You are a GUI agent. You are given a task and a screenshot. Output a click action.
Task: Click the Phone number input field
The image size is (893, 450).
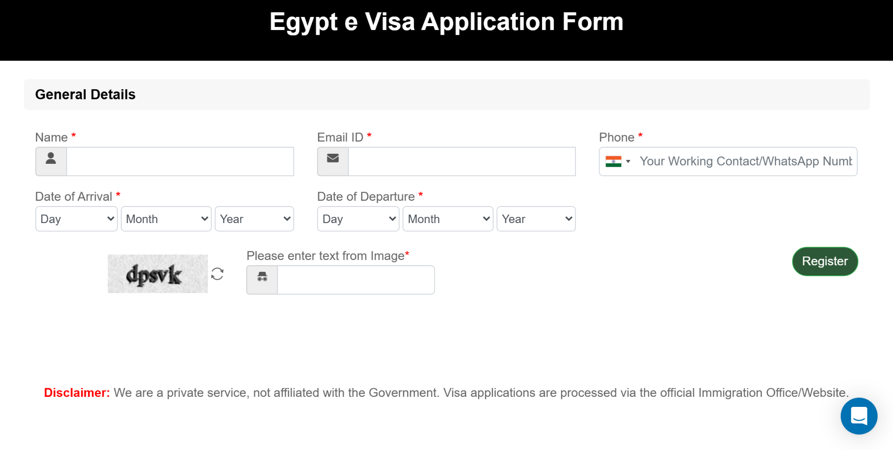[x=745, y=162]
